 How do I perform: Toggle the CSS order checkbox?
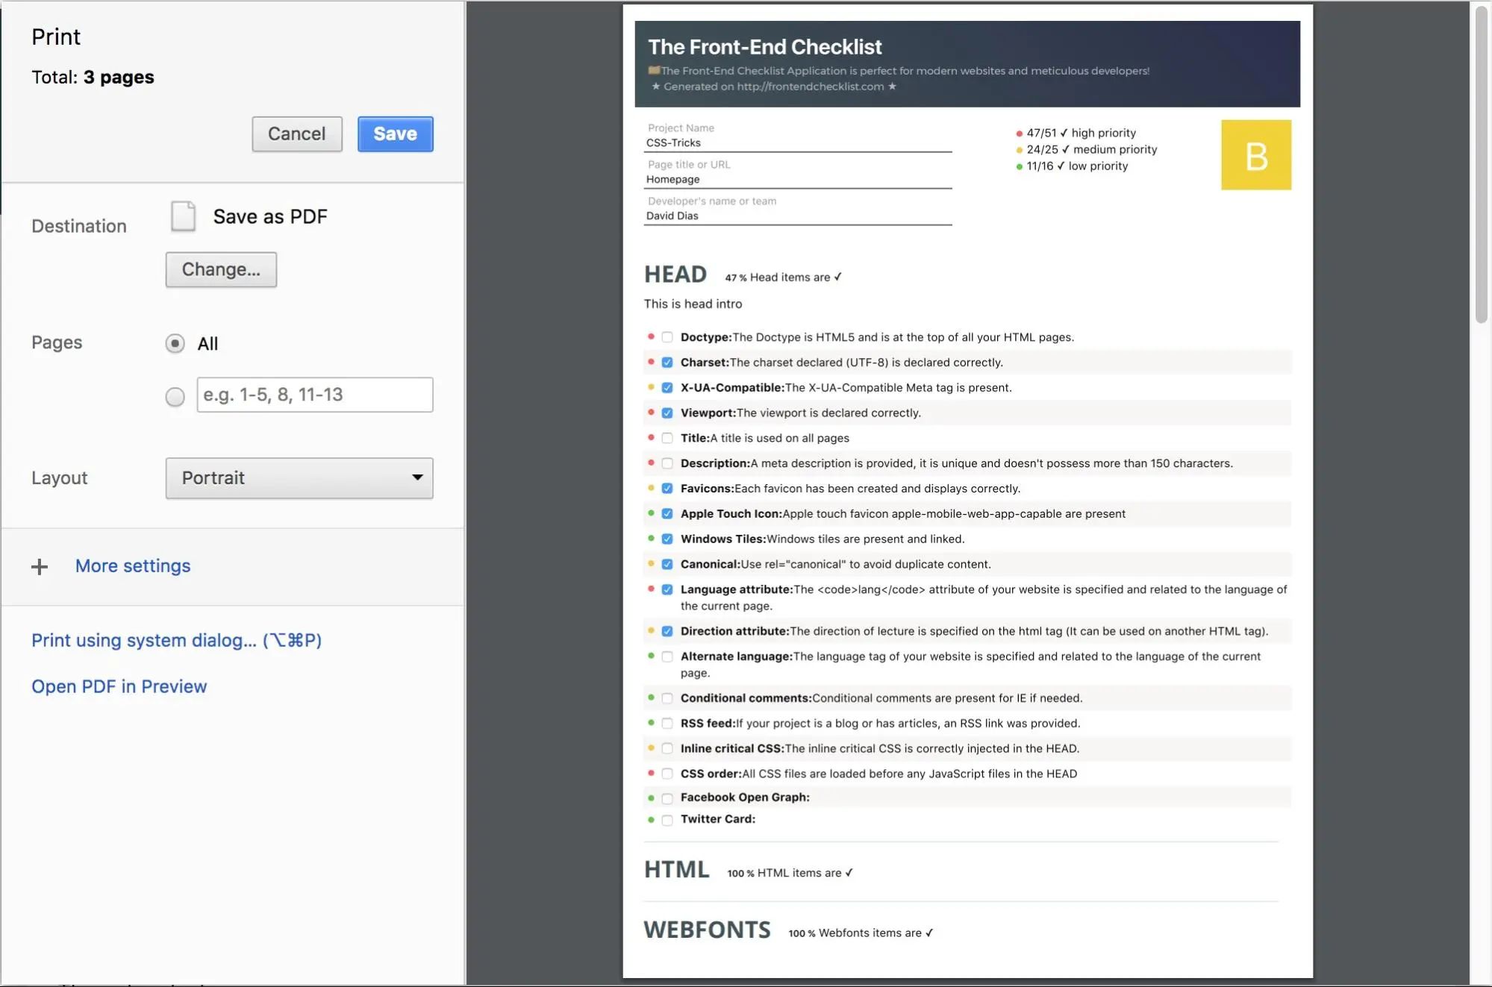(667, 774)
